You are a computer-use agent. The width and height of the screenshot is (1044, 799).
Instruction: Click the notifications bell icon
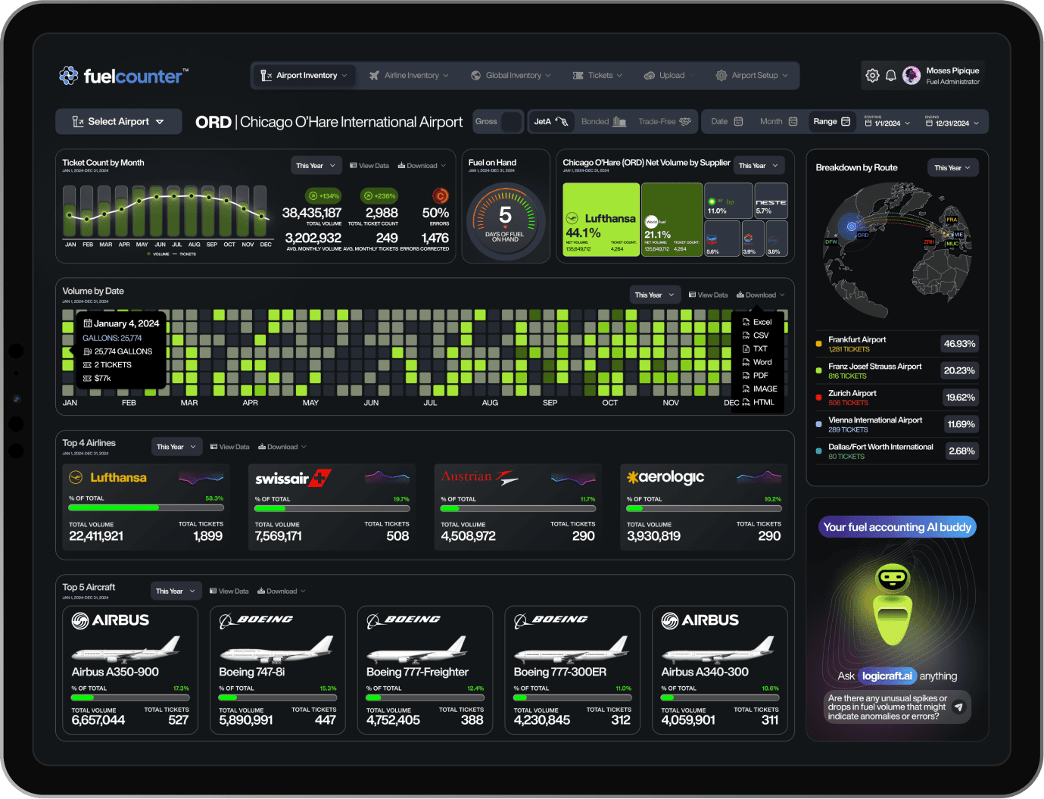tap(891, 76)
